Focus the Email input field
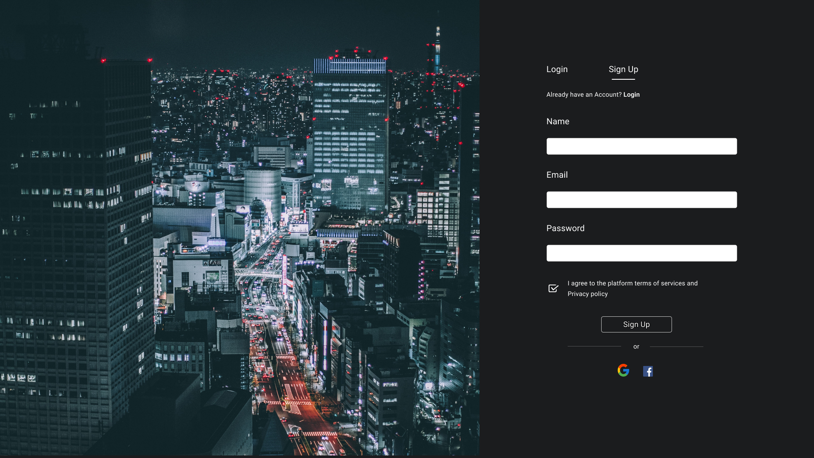Image resolution: width=814 pixels, height=458 pixels. point(641,200)
